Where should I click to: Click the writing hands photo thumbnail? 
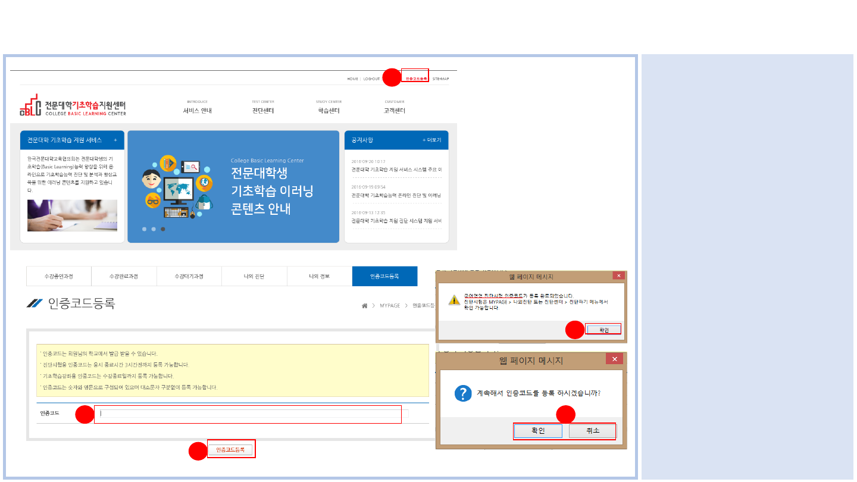click(72, 215)
